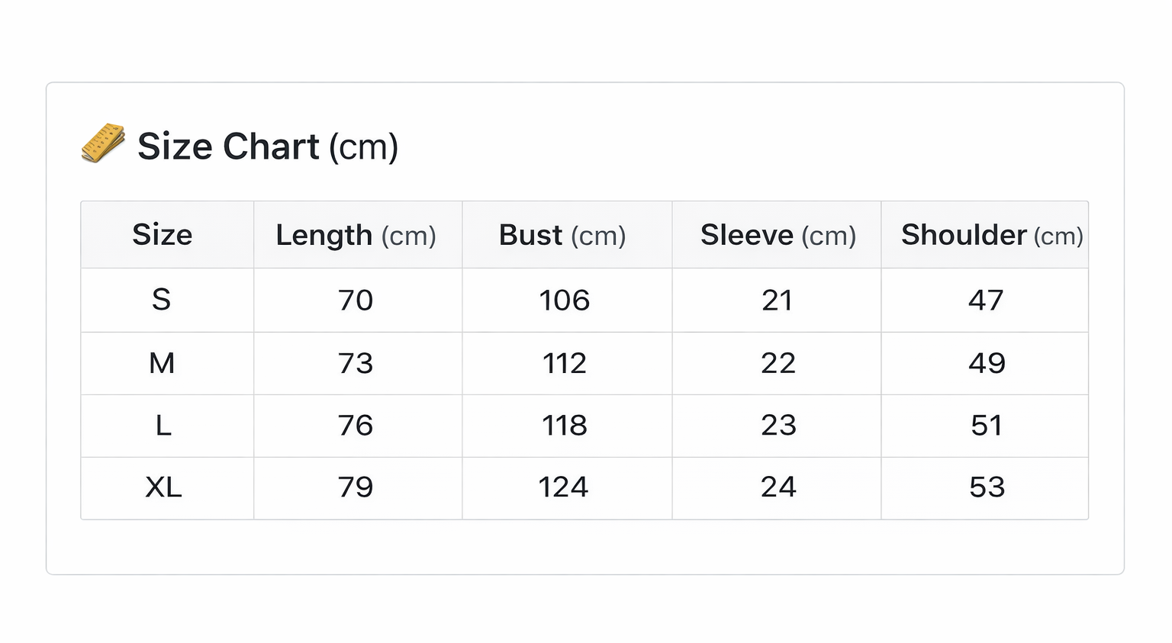Click the Bust (cm) column header

562,235
